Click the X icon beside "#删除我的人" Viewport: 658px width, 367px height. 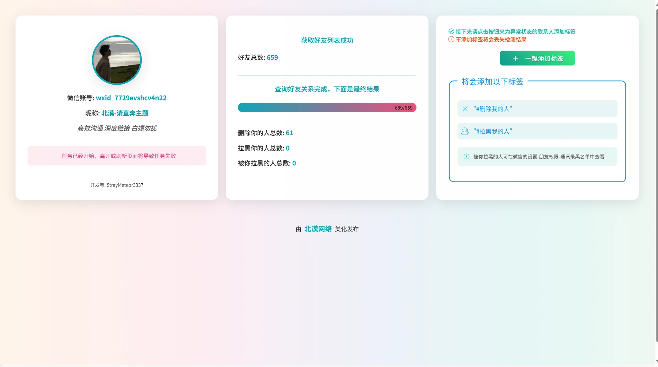pos(465,109)
